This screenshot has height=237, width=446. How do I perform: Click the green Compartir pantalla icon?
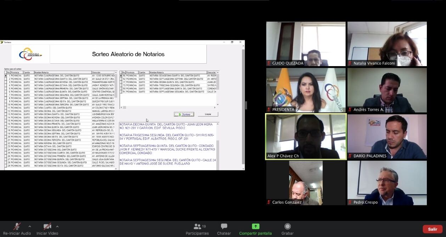coord(255,226)
